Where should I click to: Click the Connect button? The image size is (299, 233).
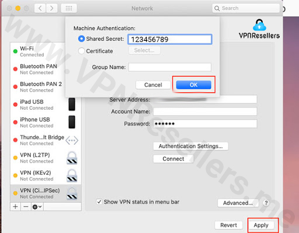click(173, 159)
